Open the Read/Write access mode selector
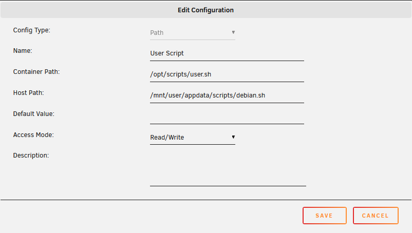The height and width of the screenshot is (233, 412). 193,138
